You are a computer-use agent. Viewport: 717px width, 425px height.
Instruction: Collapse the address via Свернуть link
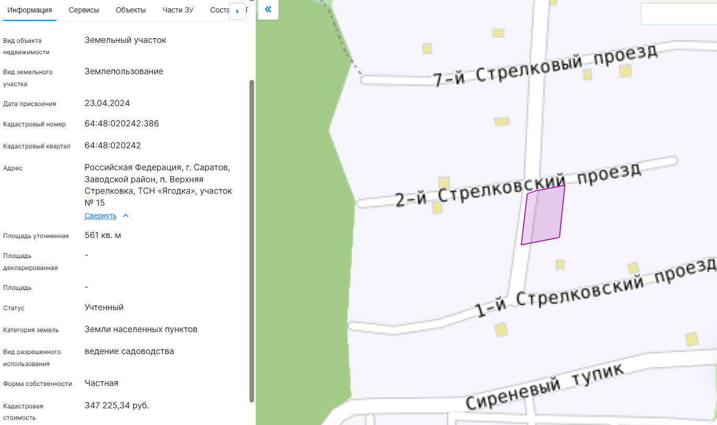100,216
